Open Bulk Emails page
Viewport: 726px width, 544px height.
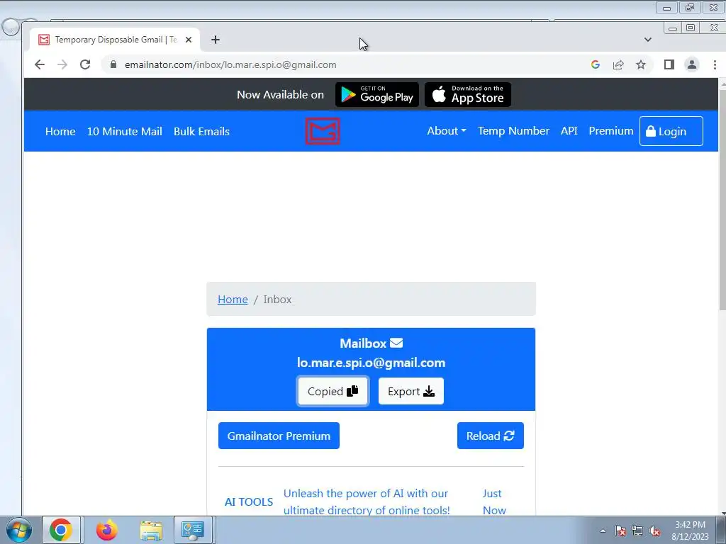(201, 131)
